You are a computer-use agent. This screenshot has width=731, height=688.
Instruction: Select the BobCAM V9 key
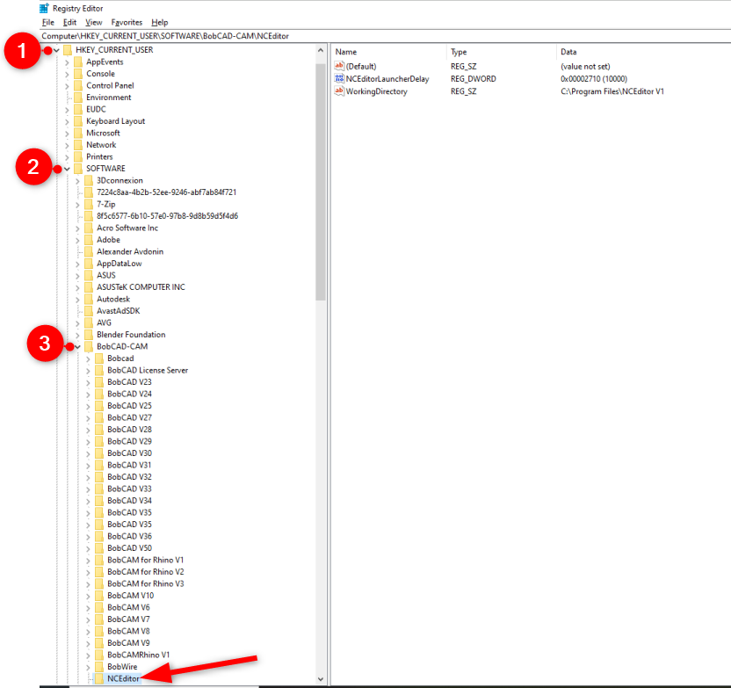click(x=128, y=643)
